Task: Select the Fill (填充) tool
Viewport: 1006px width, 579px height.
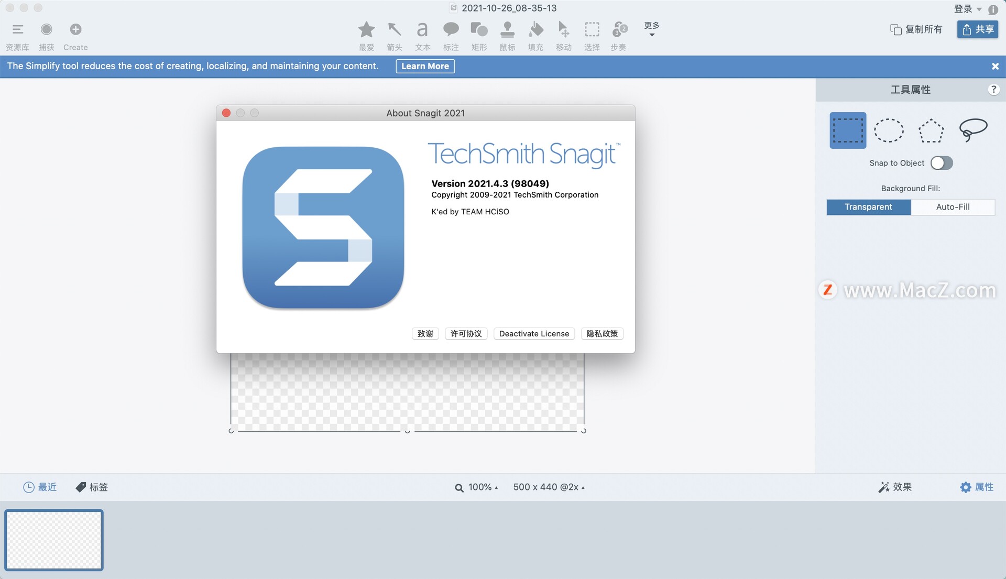Action: pos(535,36)
